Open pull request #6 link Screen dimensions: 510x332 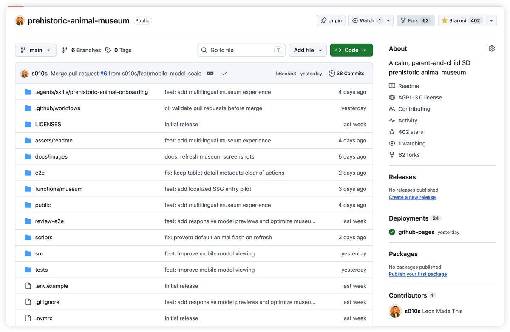tap(103, 74)
